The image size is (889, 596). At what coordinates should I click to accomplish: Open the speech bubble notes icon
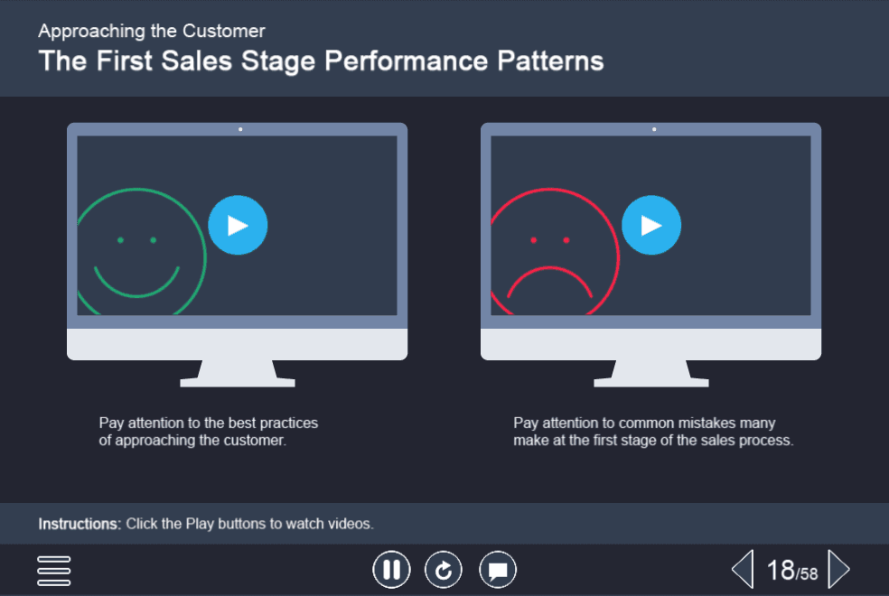498,570
